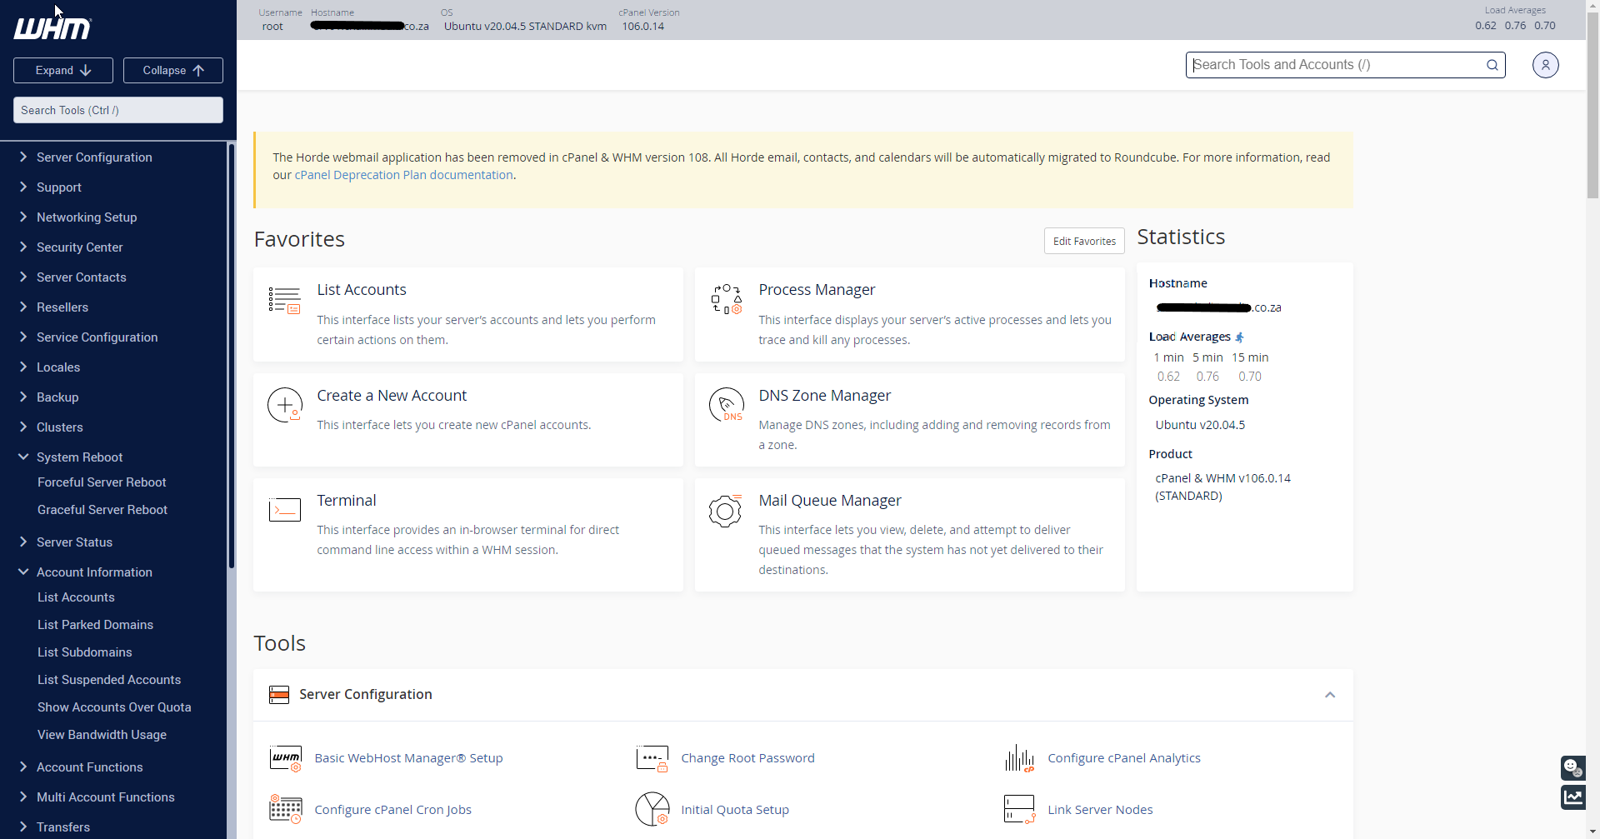
Task: Open the Change Root Password link
Action: tap(747, 758)
